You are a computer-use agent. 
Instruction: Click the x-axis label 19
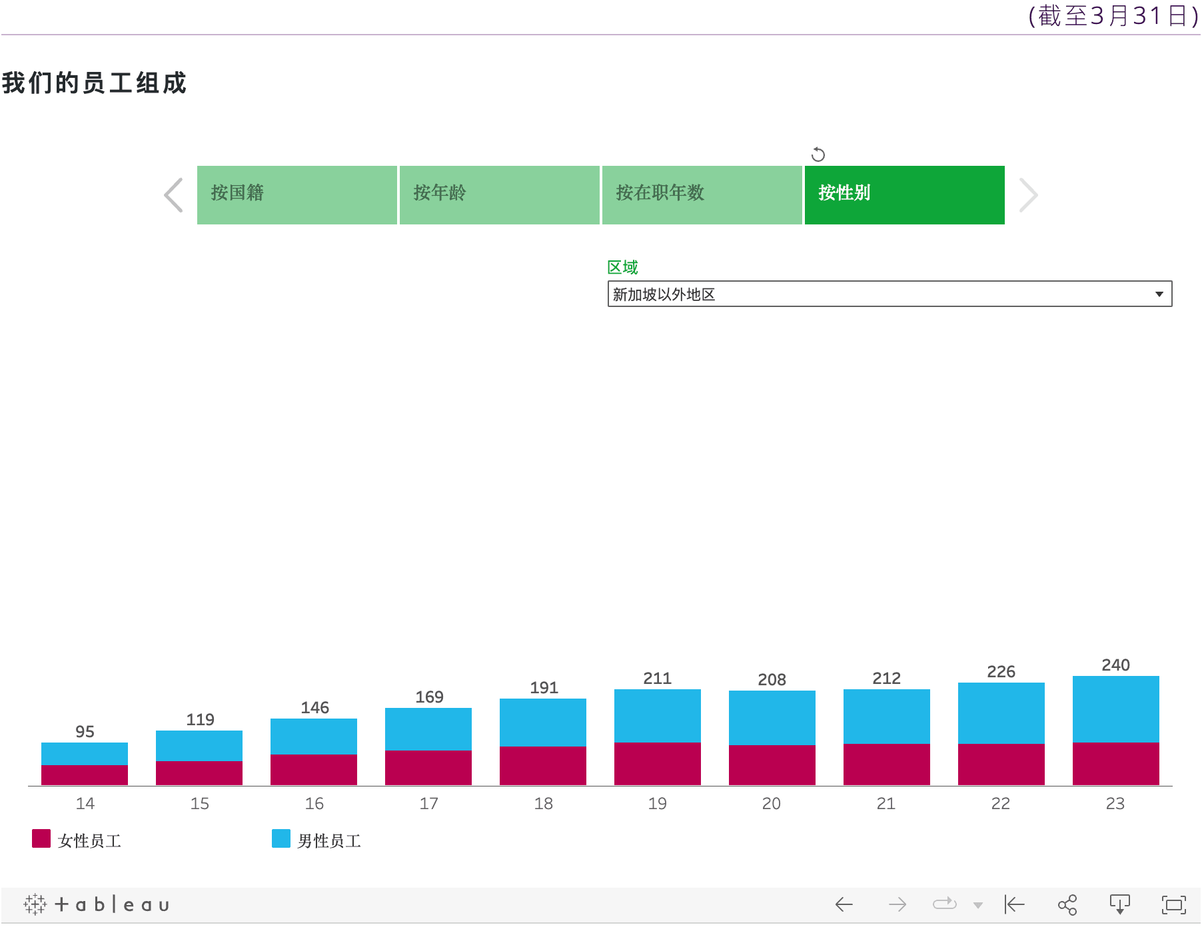[658, 803]
